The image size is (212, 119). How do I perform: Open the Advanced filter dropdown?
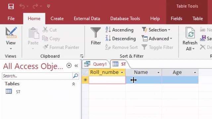click(x=157, y=39)
